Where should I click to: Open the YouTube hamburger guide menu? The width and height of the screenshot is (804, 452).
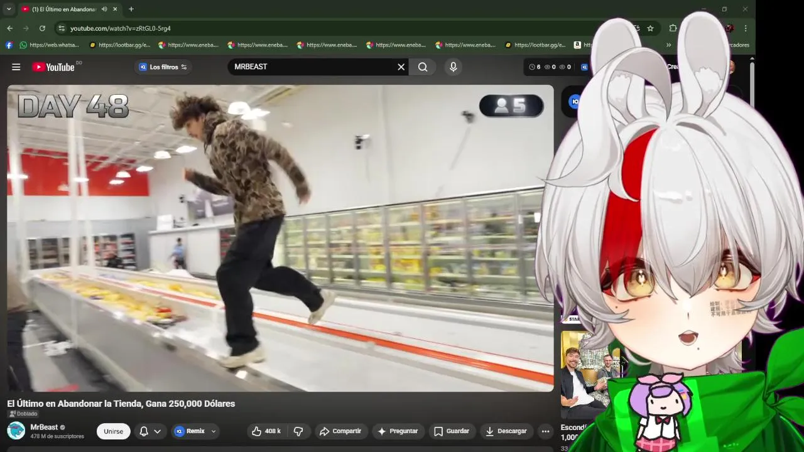point(16,67)
